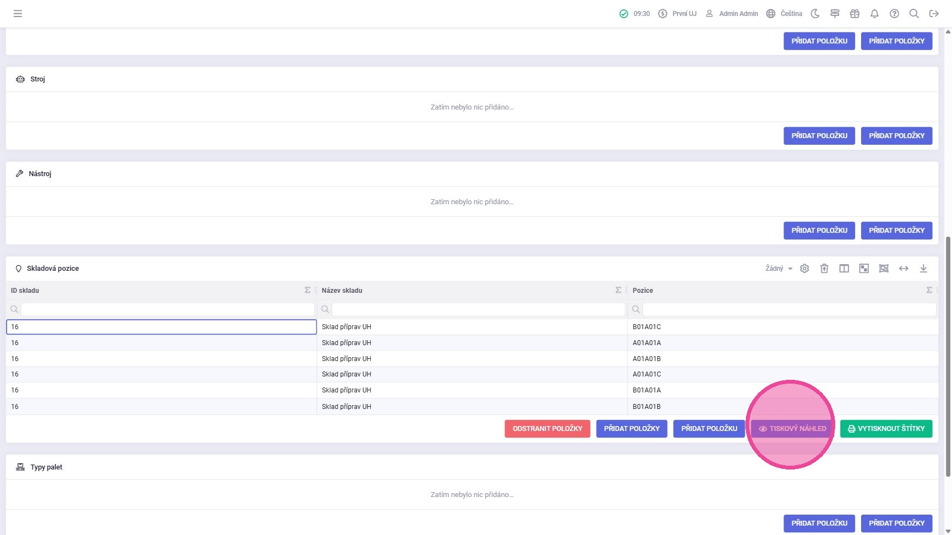The width and height of the screenshot is (952, 535).
Task: Click the ID skladu filter input field
Action: coord(167,309)
